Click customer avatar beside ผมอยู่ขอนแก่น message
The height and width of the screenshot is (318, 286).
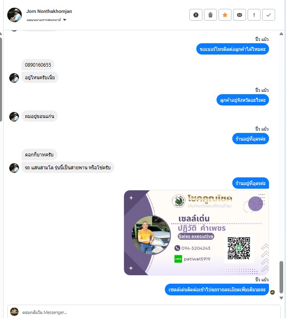[14, 117]
